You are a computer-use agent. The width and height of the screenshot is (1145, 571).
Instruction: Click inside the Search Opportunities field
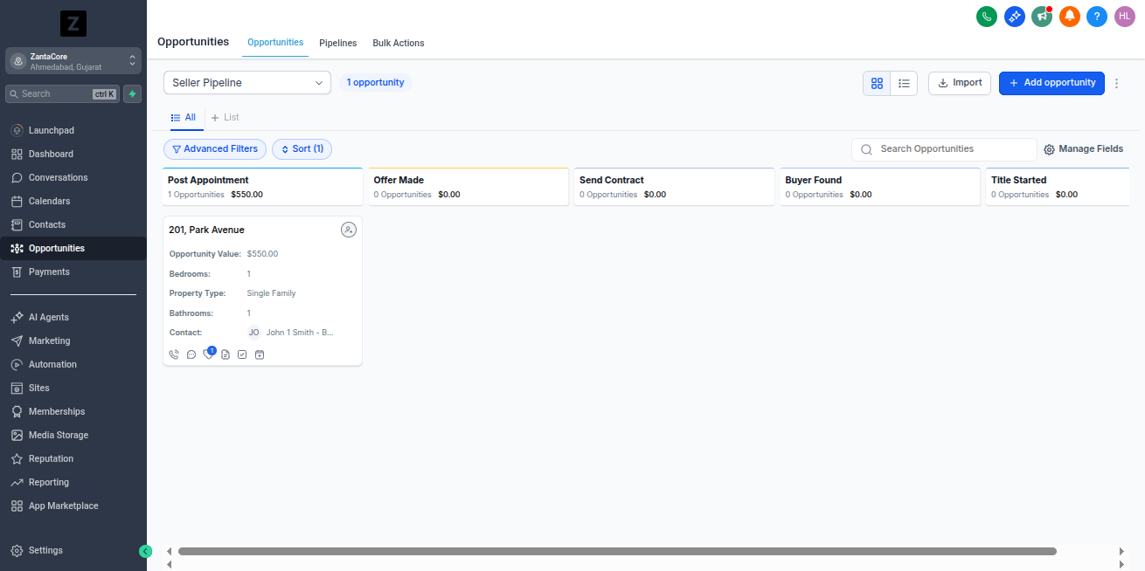(x=944, y=148)
